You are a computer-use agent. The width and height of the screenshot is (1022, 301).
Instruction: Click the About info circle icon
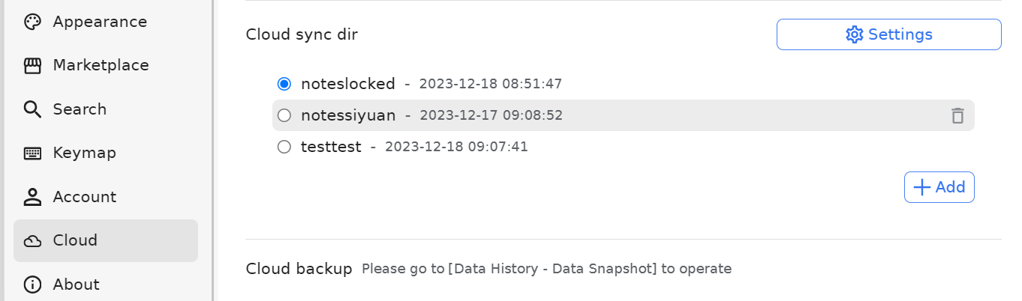(32, 285)
